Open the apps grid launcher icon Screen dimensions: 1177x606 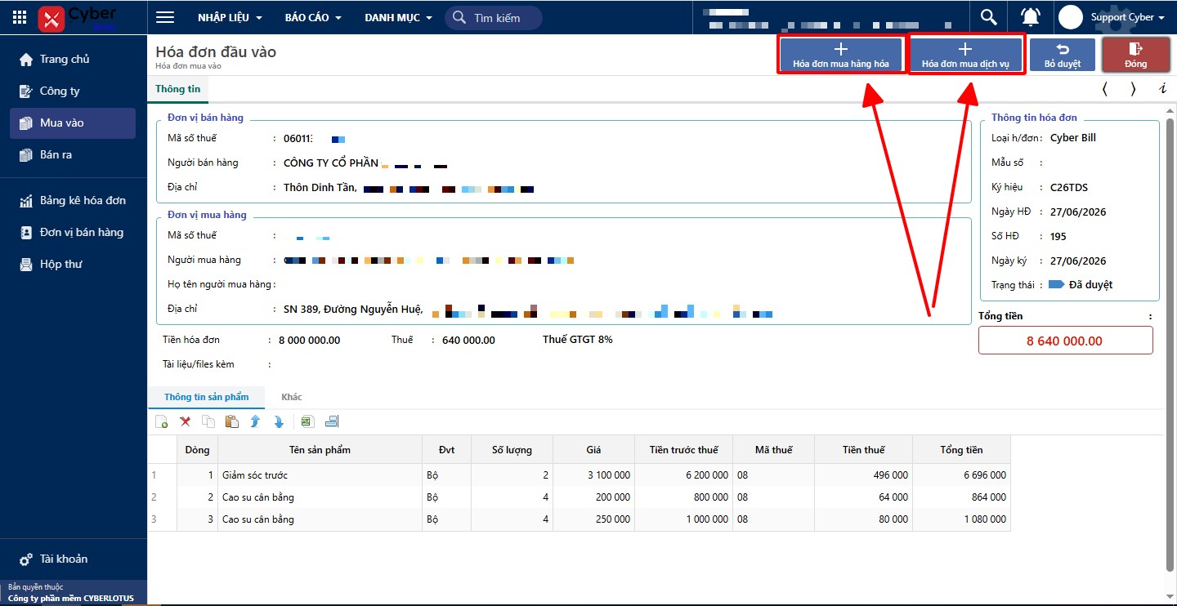click(x=20, y=17)
